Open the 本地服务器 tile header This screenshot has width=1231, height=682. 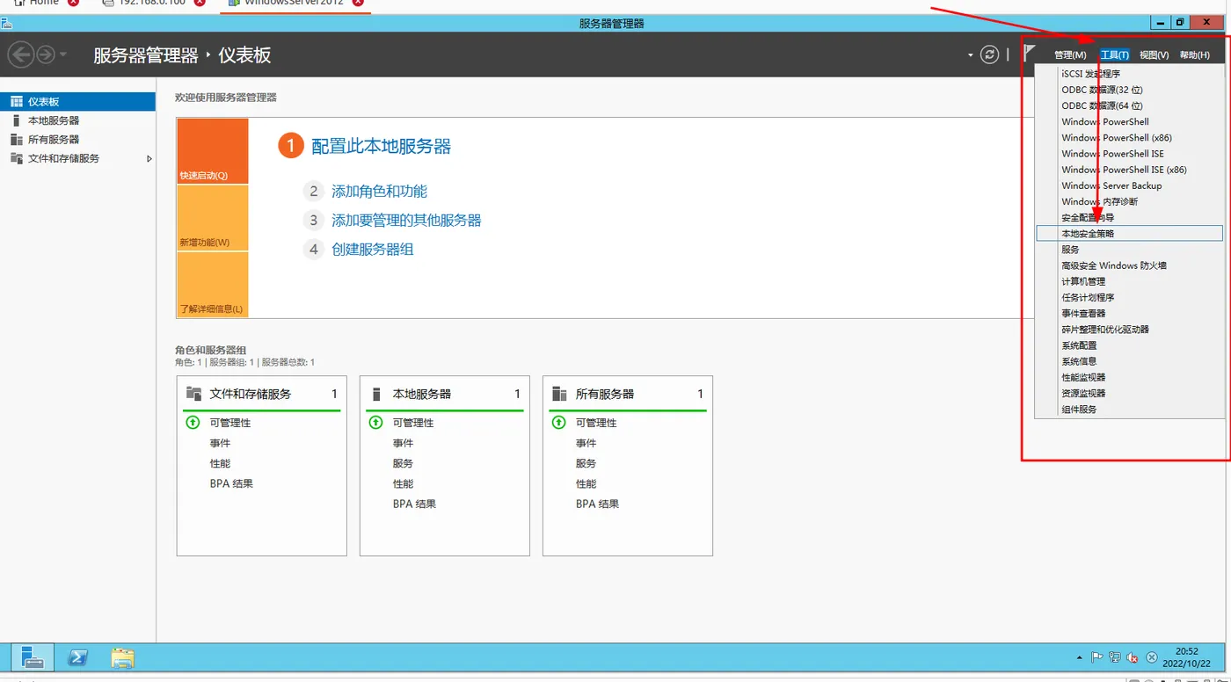coord(445,394)
